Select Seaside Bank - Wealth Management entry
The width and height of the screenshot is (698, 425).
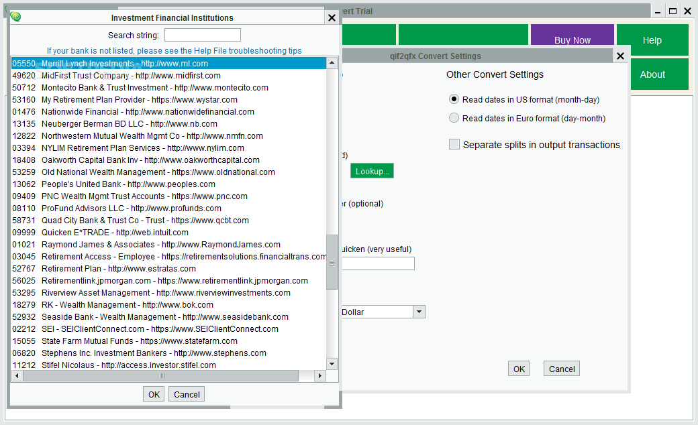(168, 316)
